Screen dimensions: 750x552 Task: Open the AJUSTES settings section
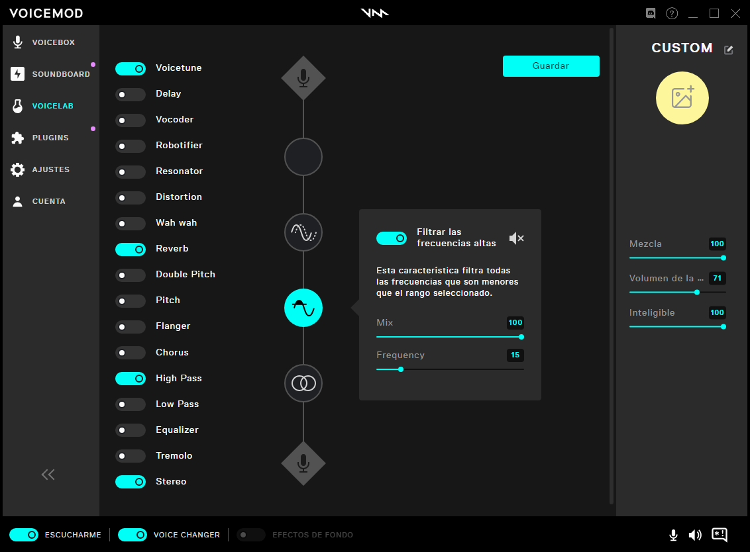[51, 169]
